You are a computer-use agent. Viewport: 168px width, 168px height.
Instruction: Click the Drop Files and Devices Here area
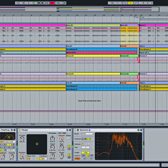(89, 101)
